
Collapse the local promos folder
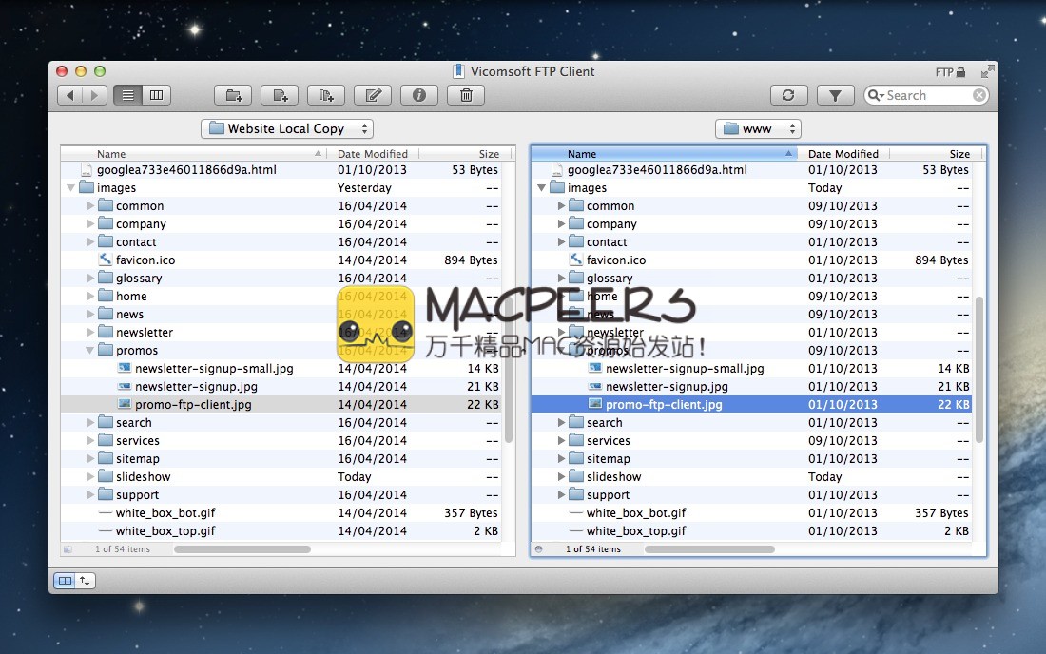click(90, 351)
